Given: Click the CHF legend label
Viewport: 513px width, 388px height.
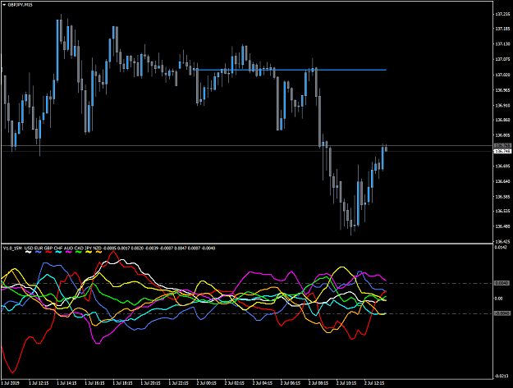Looking at the screenshot, I should pos(58,248).
